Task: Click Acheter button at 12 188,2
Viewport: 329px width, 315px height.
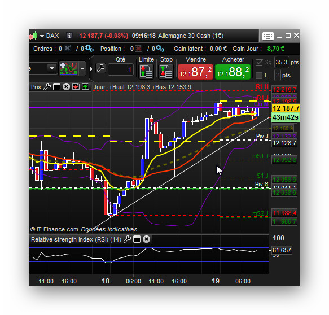Action: [233, 72]
